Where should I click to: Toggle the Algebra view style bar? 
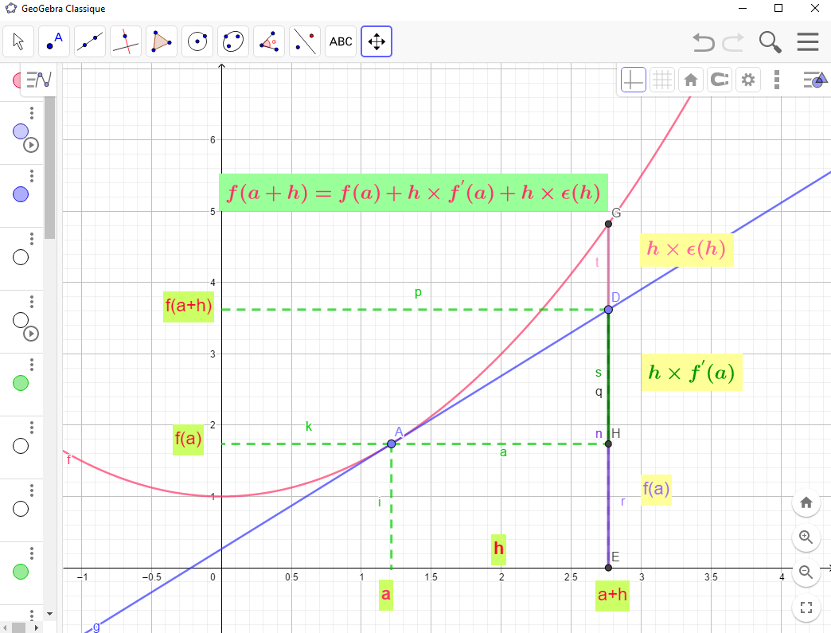tap(39, 80)
